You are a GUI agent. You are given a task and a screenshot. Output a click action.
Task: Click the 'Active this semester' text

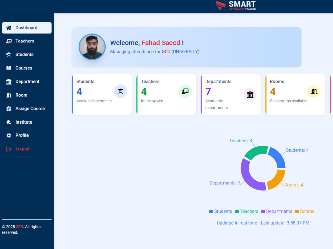[94, 101]
